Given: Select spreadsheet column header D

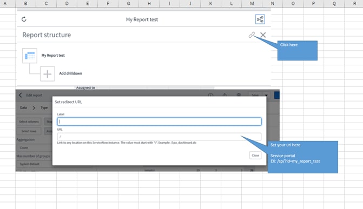Looking at the screenshot, I should coord(67,3).
